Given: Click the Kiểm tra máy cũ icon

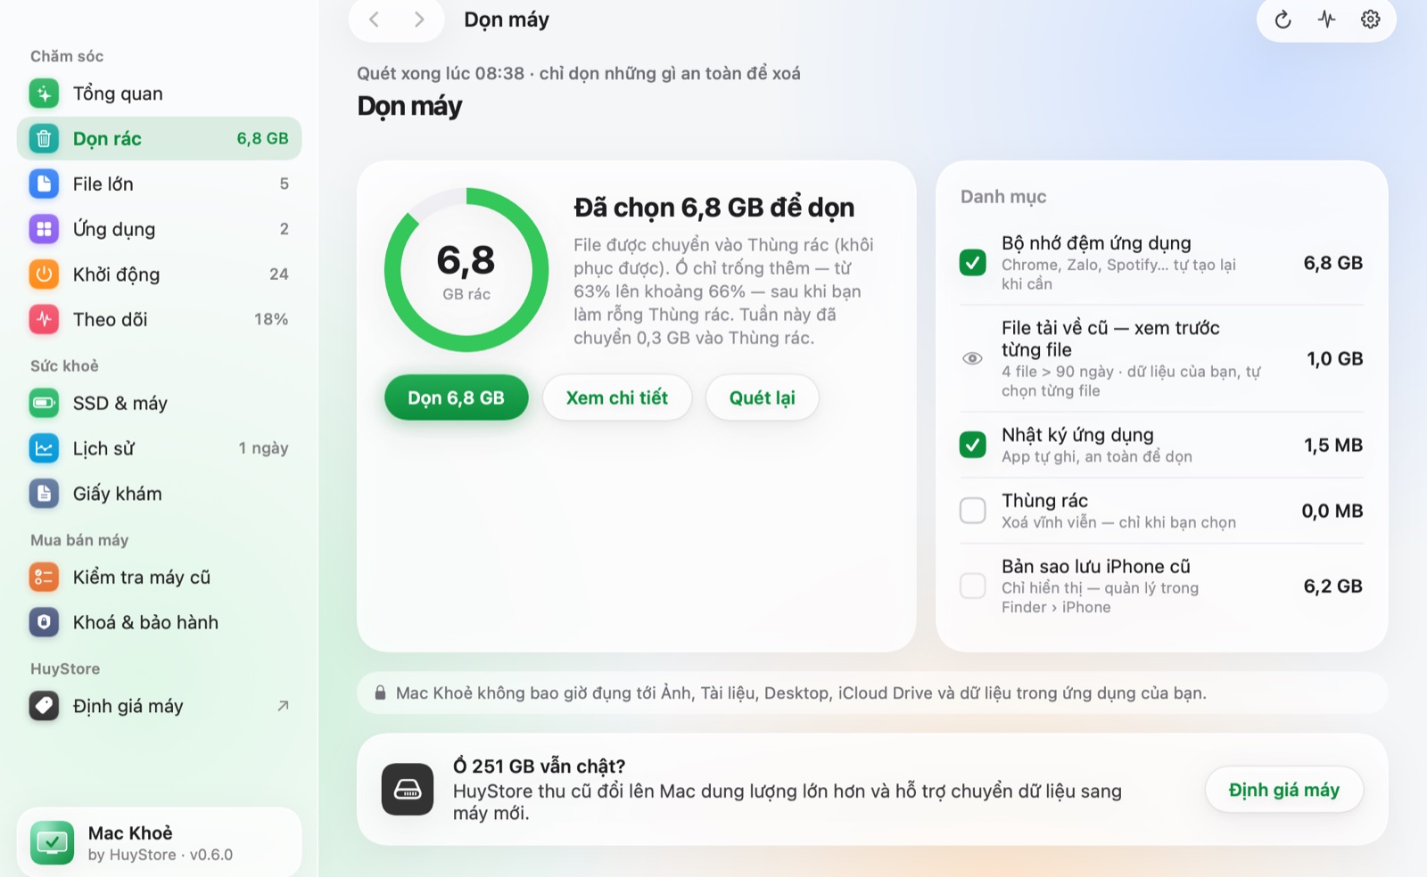Looking at the screenshot, I should pyautogui.click(x=44, y=577).
